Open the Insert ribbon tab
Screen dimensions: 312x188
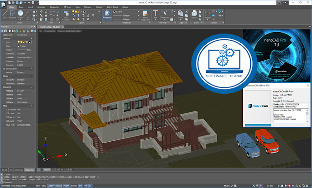30,7
